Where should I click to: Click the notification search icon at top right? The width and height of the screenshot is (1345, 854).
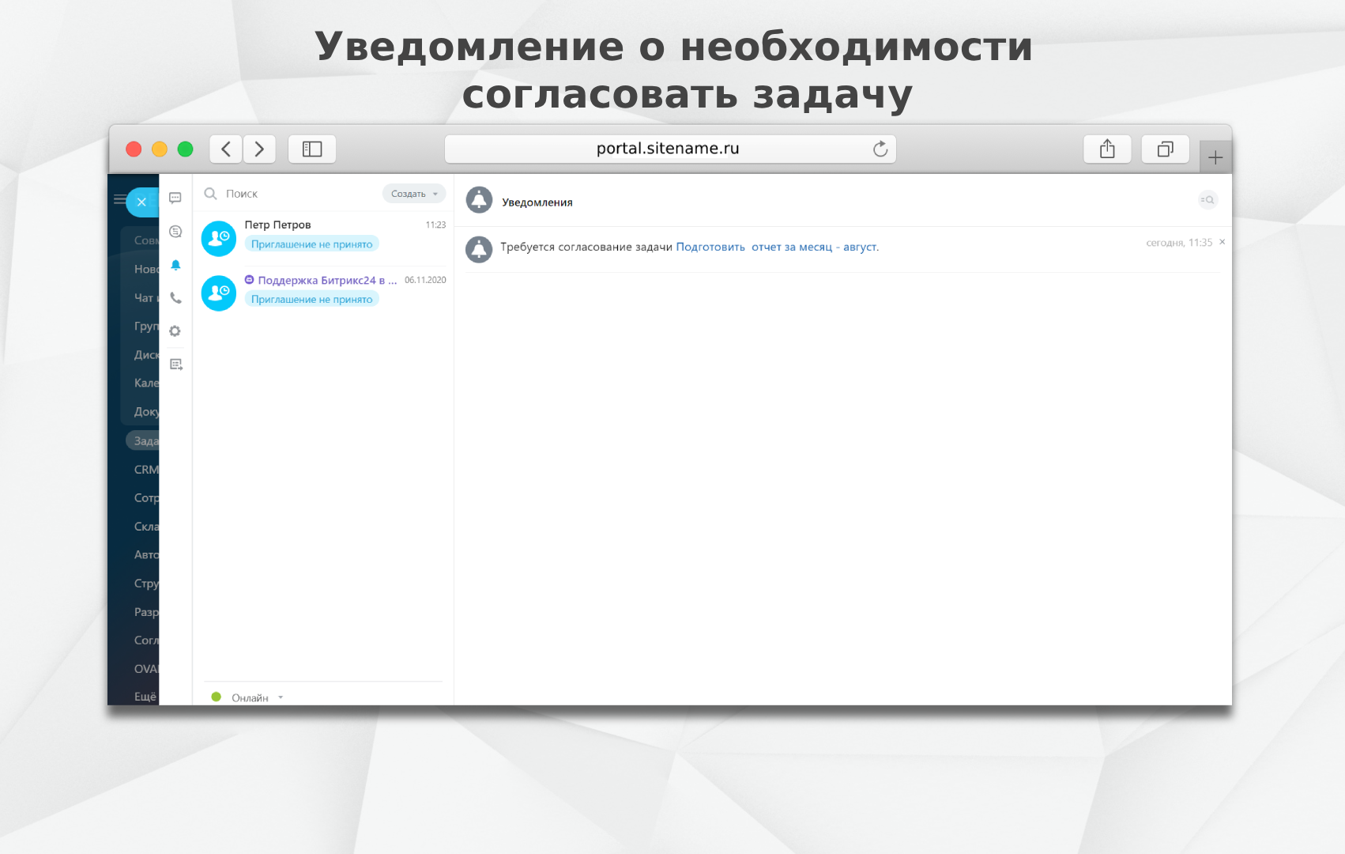coord(1207,200)
